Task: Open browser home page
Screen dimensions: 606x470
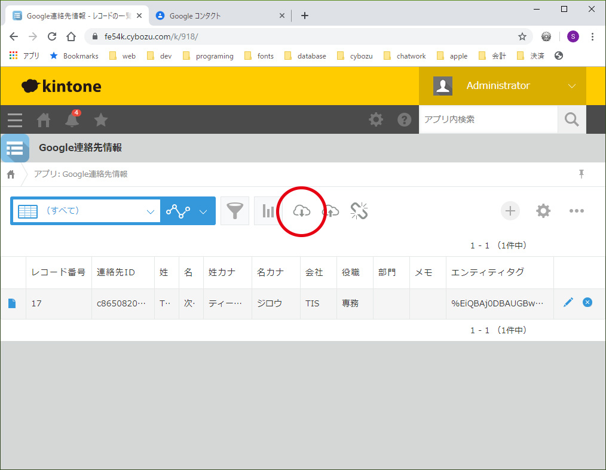Action: point(71,36)
